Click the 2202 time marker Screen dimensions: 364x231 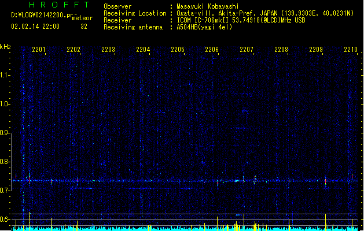pos(73,50)
